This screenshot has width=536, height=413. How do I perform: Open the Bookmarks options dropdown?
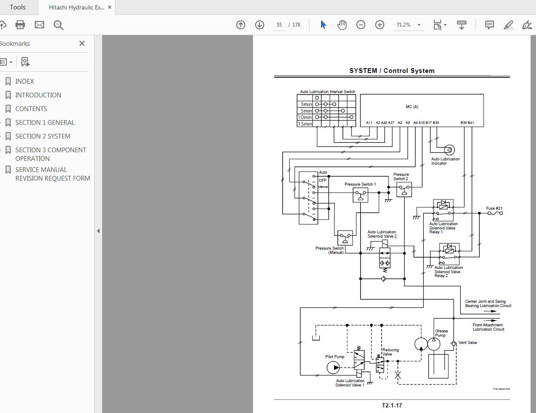click(x=7, y=61)
